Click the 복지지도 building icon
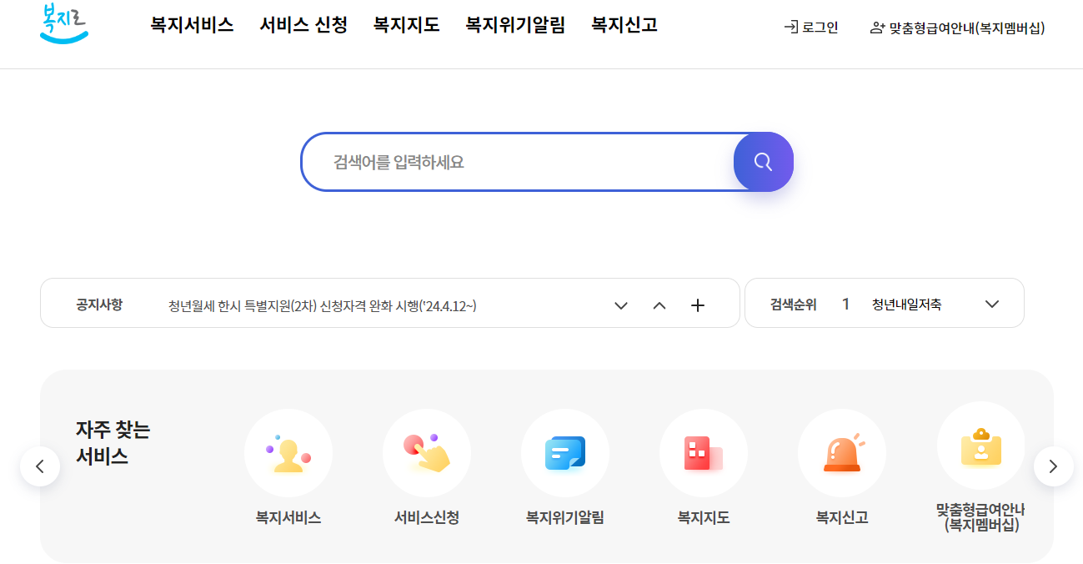This screenshot has height=564, width=1083. 704,452
